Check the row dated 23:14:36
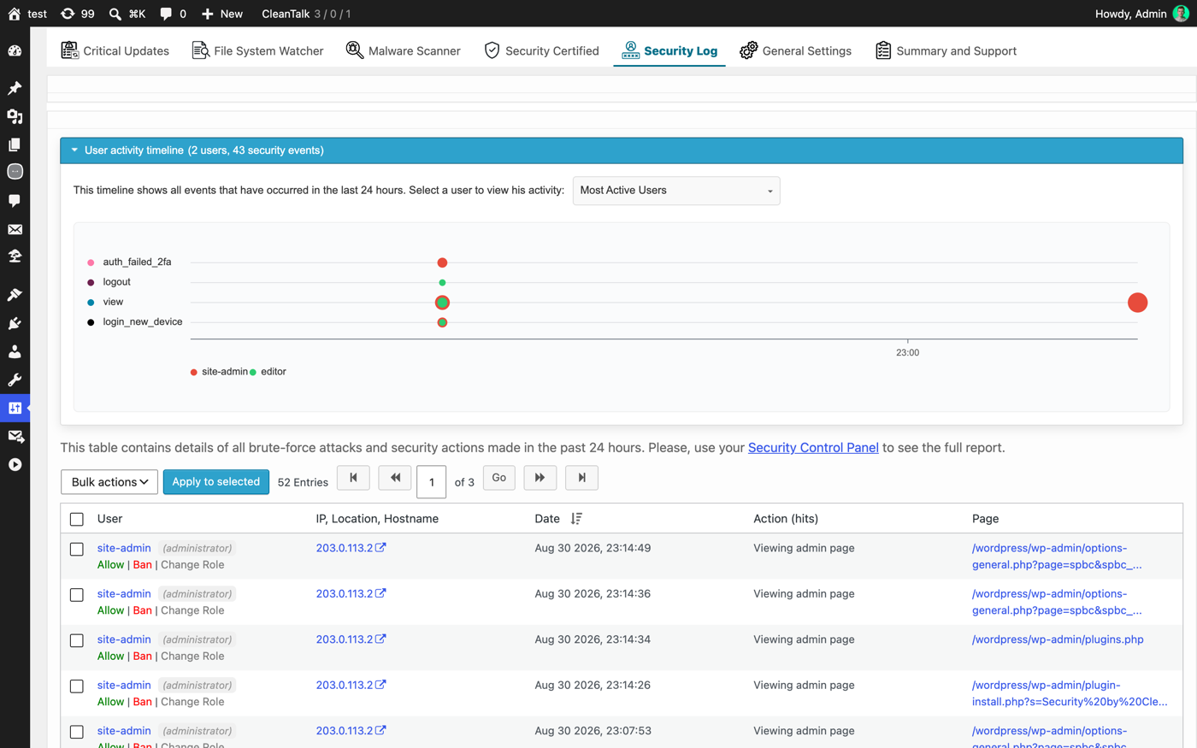The height and width of the screenshot is (748, 1197). pyautogui.click(x=77, y=595)
